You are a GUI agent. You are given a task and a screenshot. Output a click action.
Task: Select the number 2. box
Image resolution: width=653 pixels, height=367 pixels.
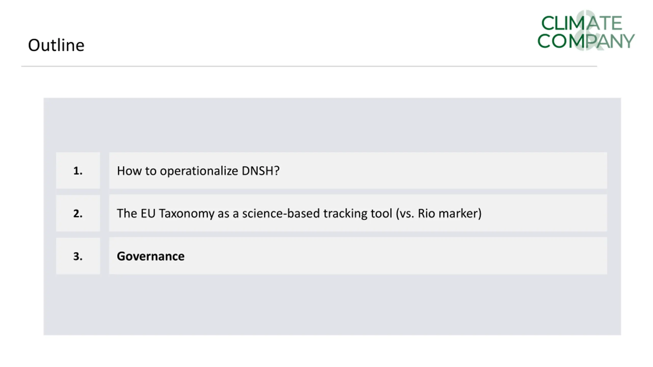point(78,213)
